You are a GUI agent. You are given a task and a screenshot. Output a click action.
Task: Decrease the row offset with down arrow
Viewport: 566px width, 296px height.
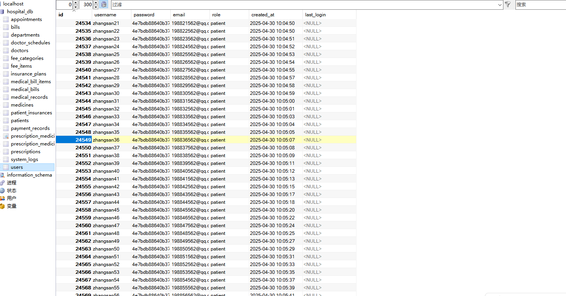(x=75, y=7)
